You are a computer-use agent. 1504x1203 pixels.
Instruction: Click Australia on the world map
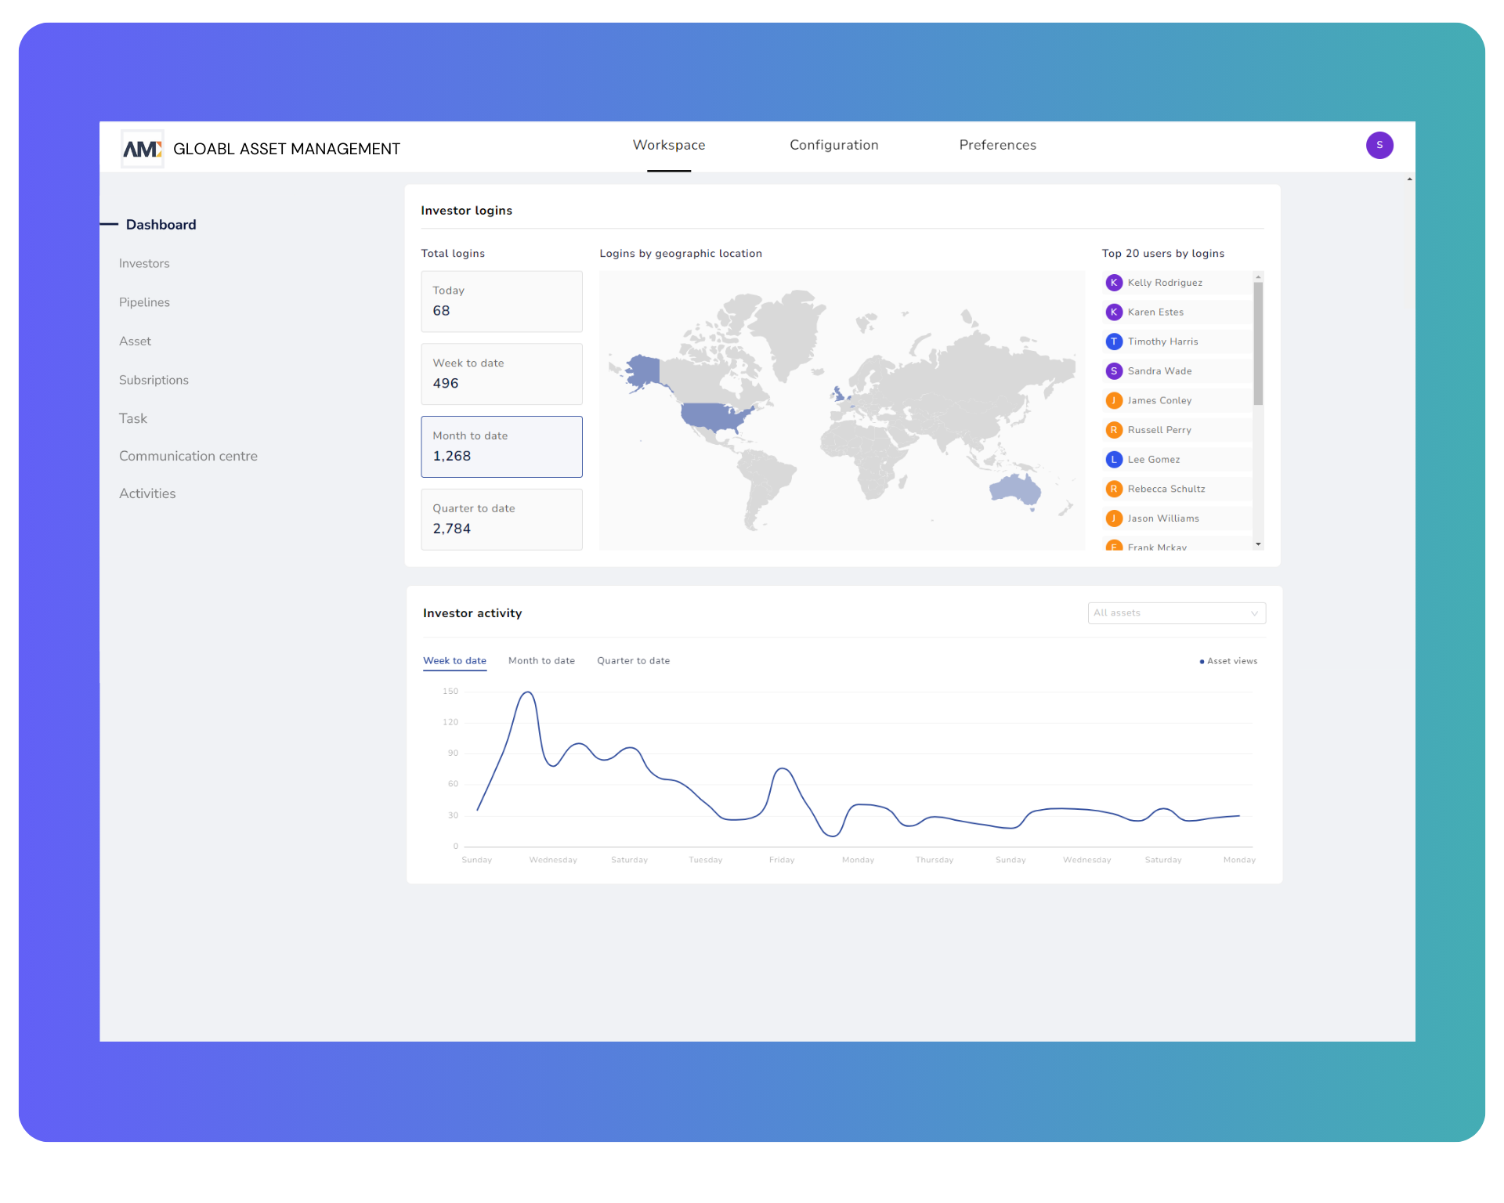point(1016,490)
